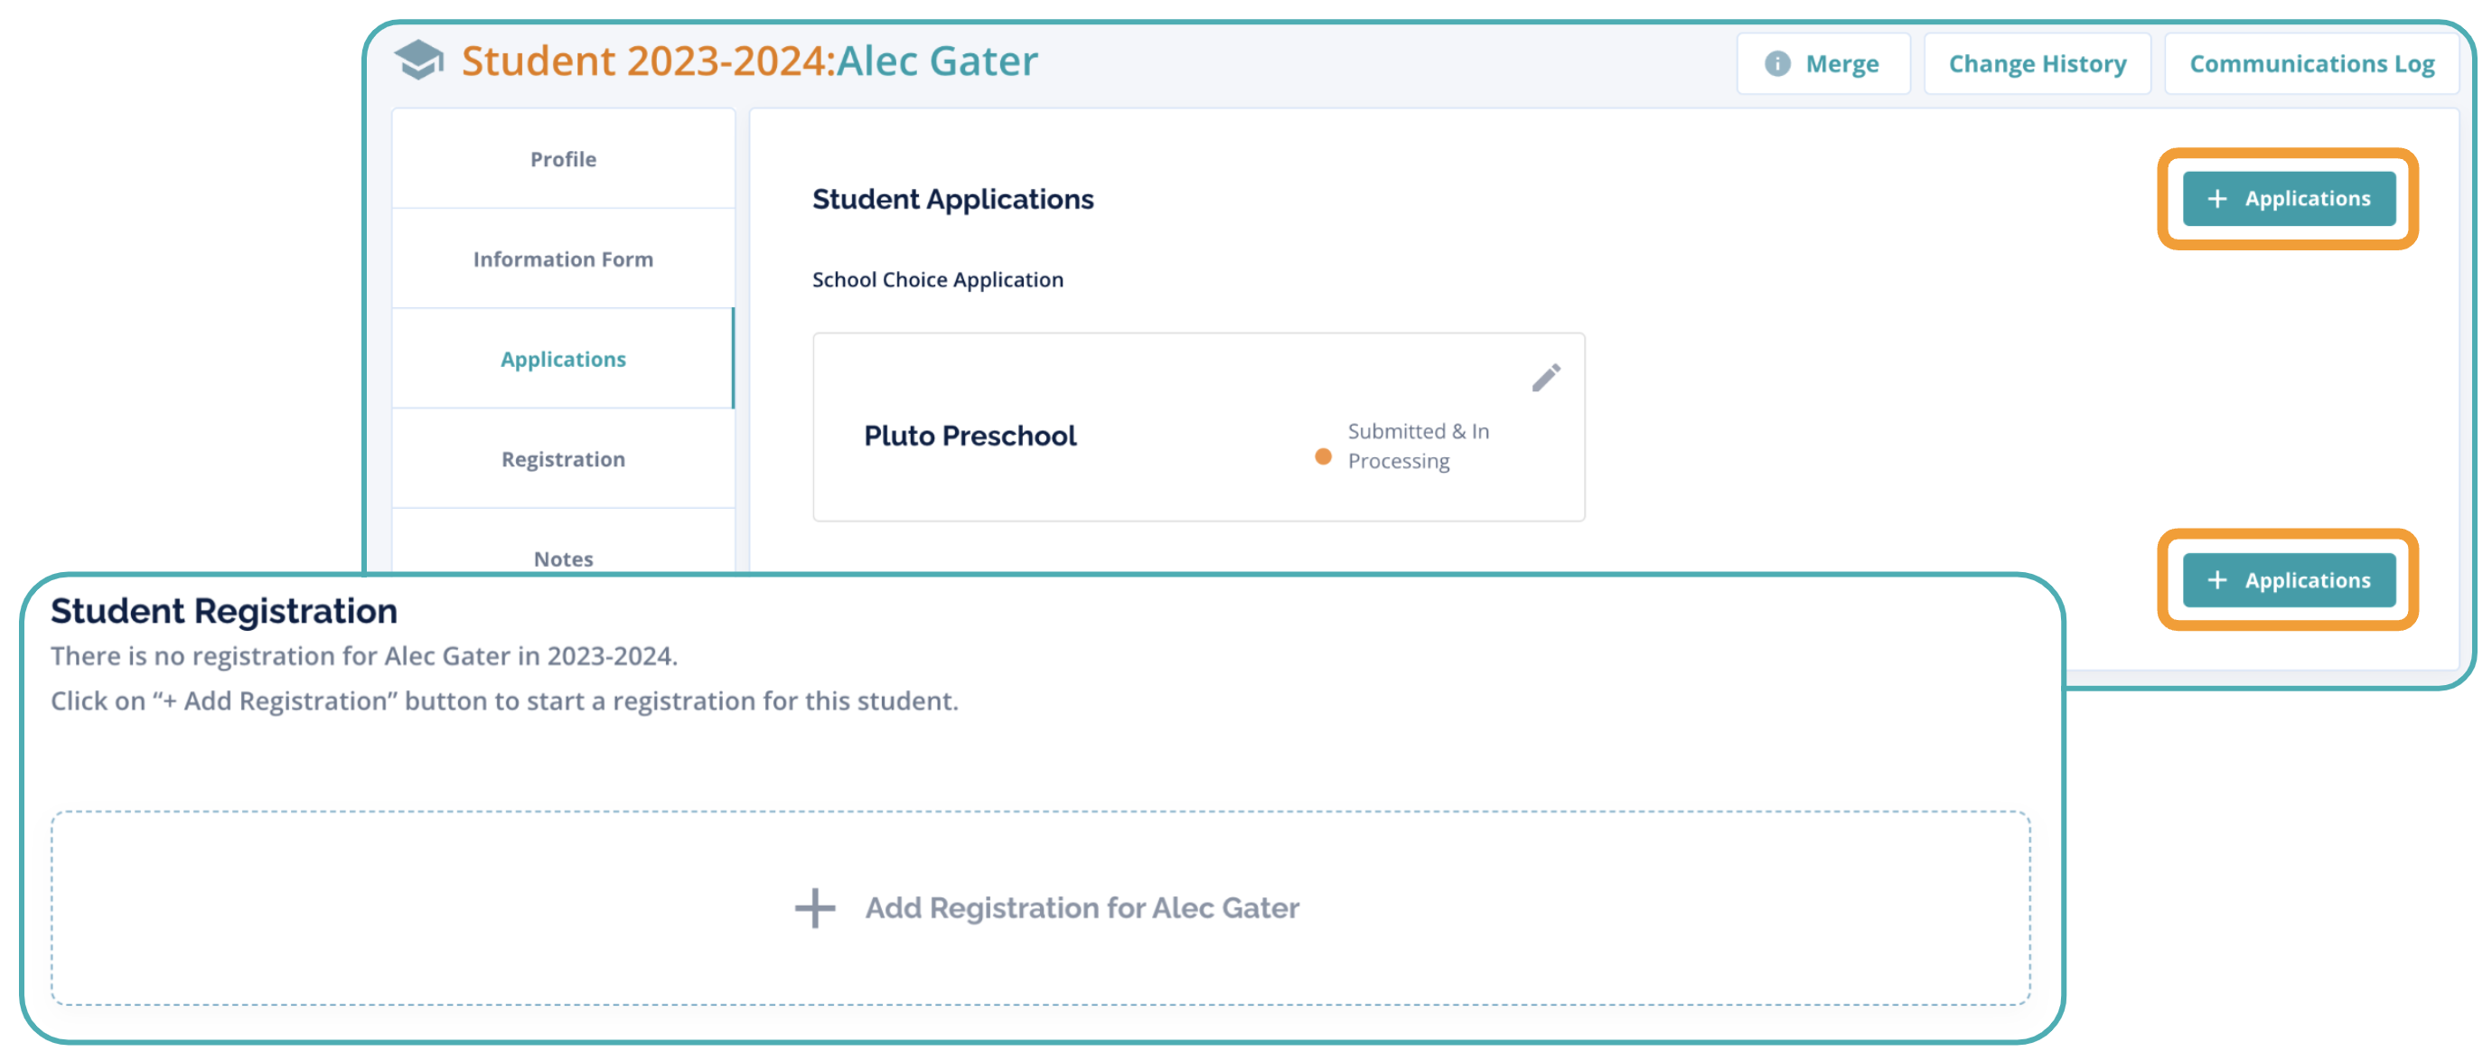Click the graduation cap student icon
The image size is (2492, 1061).
pyautogui.click(x=419, y=60)
